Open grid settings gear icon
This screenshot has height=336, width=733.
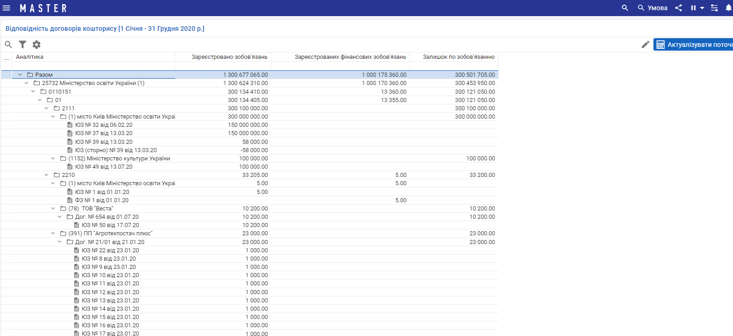[x=37, y=45]
